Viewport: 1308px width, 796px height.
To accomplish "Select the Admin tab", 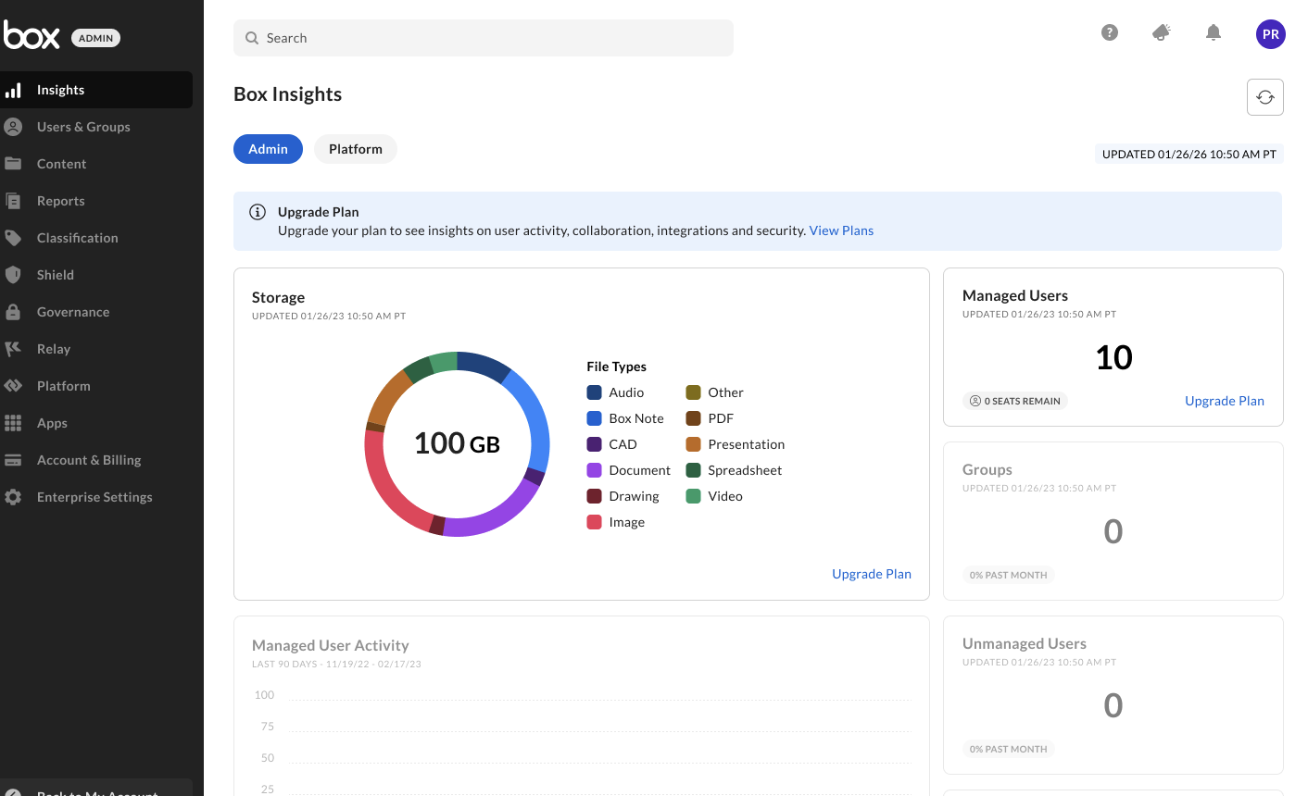I will (x=268, y=149).
